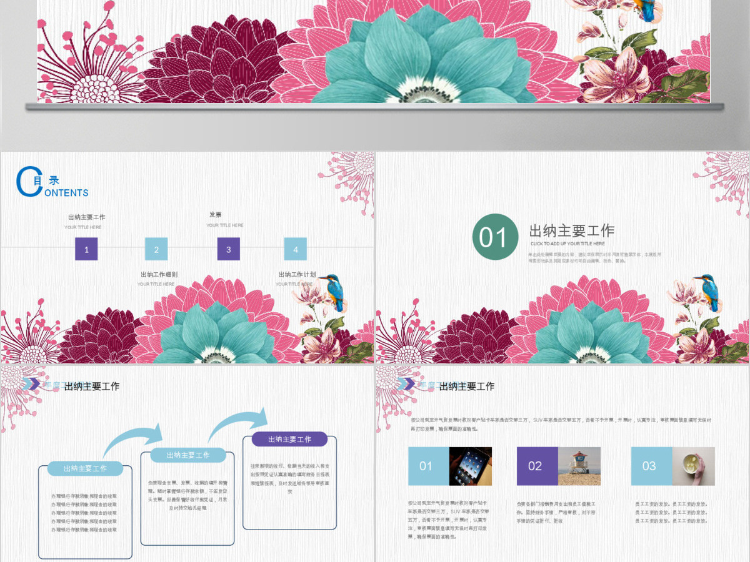Click the blue 目录 CONTENTS logo
Screen dimensions: 750x562
click(52, 182)
